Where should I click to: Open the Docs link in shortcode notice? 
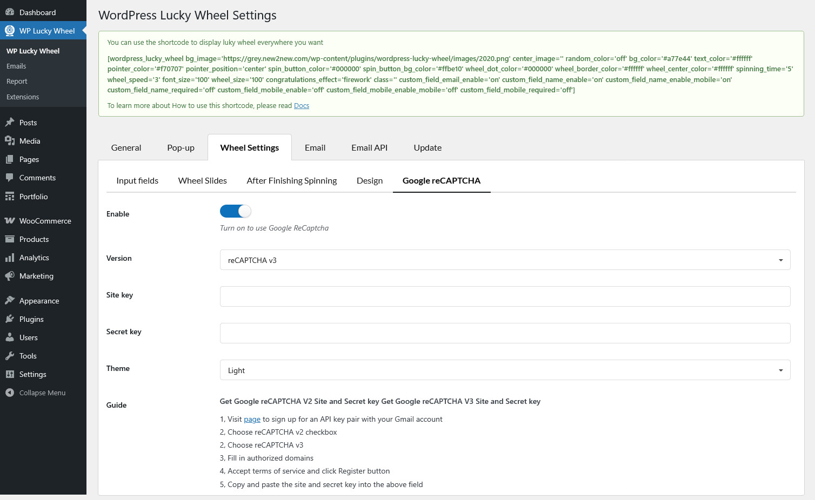coord(301,106)
